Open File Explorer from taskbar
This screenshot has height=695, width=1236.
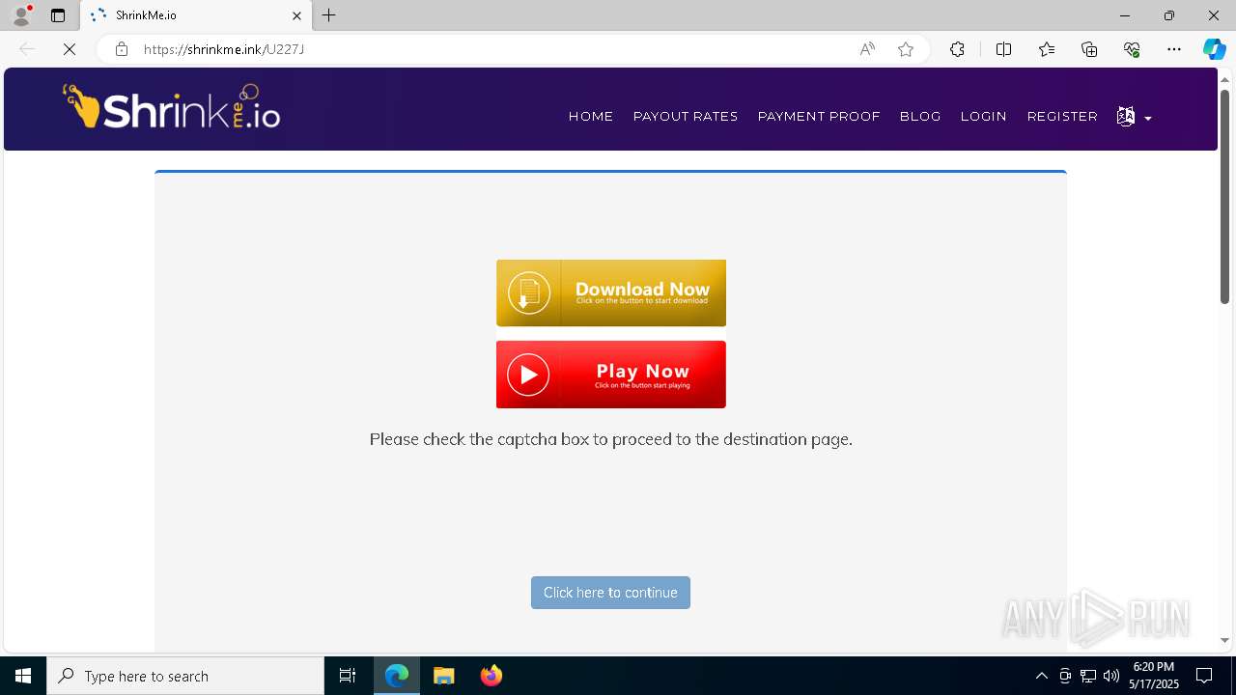[444, 676]
